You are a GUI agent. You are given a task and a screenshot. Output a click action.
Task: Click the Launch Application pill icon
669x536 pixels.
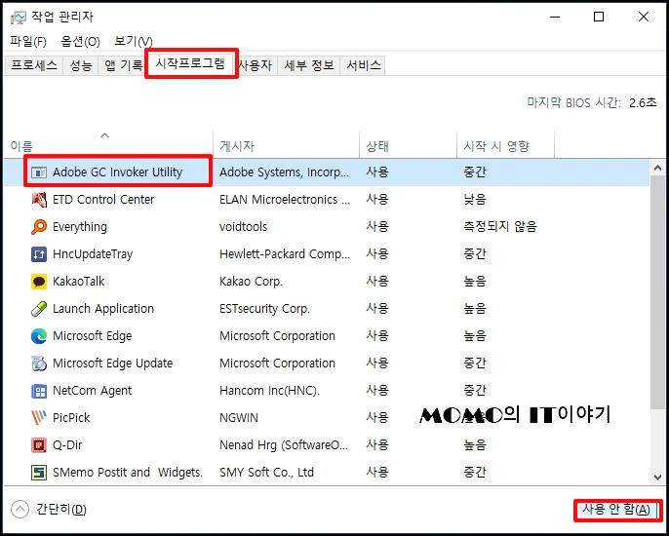39,309
